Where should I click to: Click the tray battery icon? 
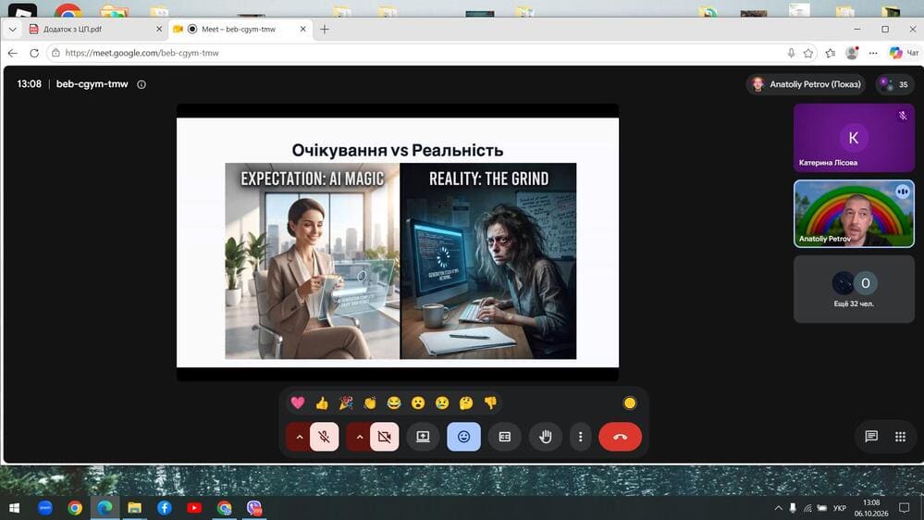[822, 508]
